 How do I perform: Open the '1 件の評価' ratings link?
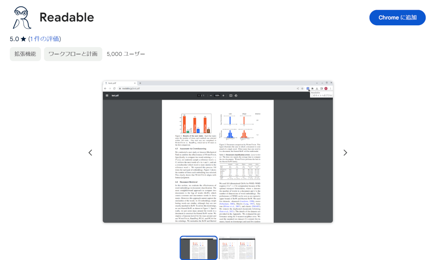coord(45,39)
